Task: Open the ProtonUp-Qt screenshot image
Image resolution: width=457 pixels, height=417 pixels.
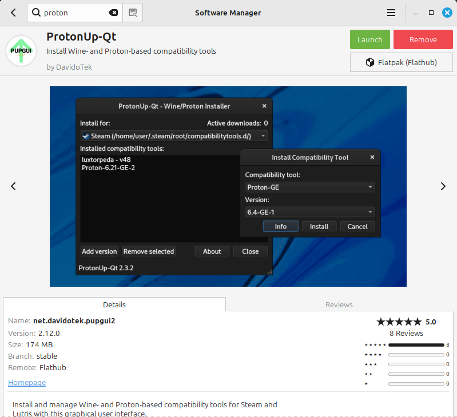Action: click(x=228, y=186)
